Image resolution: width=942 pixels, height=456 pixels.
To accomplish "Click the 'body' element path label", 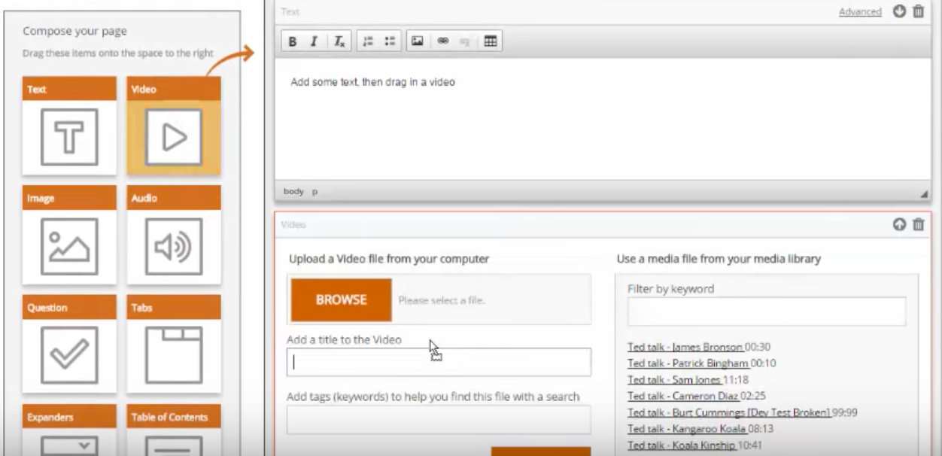I will click(x=293, y=192).
